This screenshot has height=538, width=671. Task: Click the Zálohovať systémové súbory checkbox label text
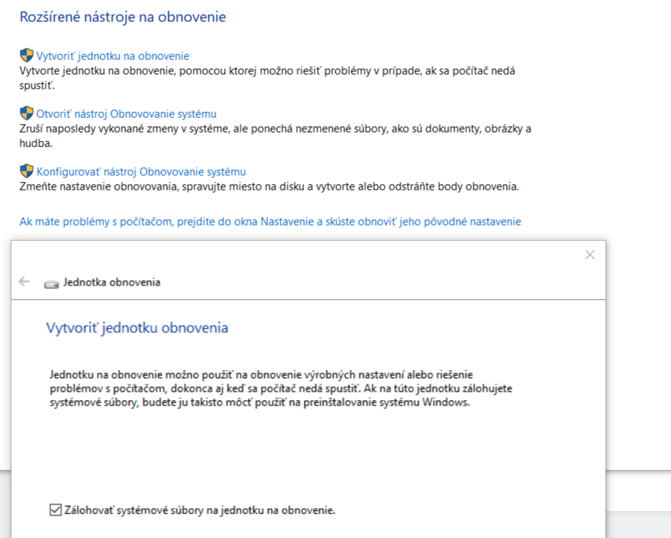(200, 510)
